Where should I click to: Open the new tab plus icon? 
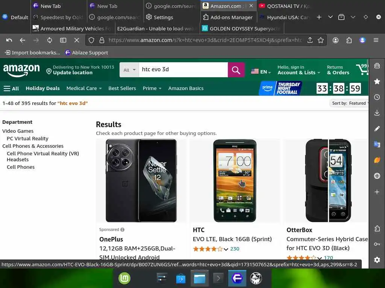point(319,17)
